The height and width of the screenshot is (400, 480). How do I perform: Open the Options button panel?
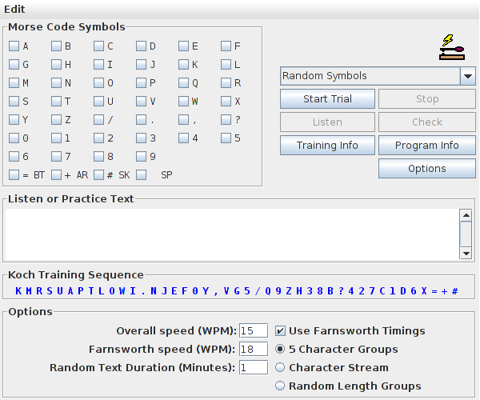[427, 169]
